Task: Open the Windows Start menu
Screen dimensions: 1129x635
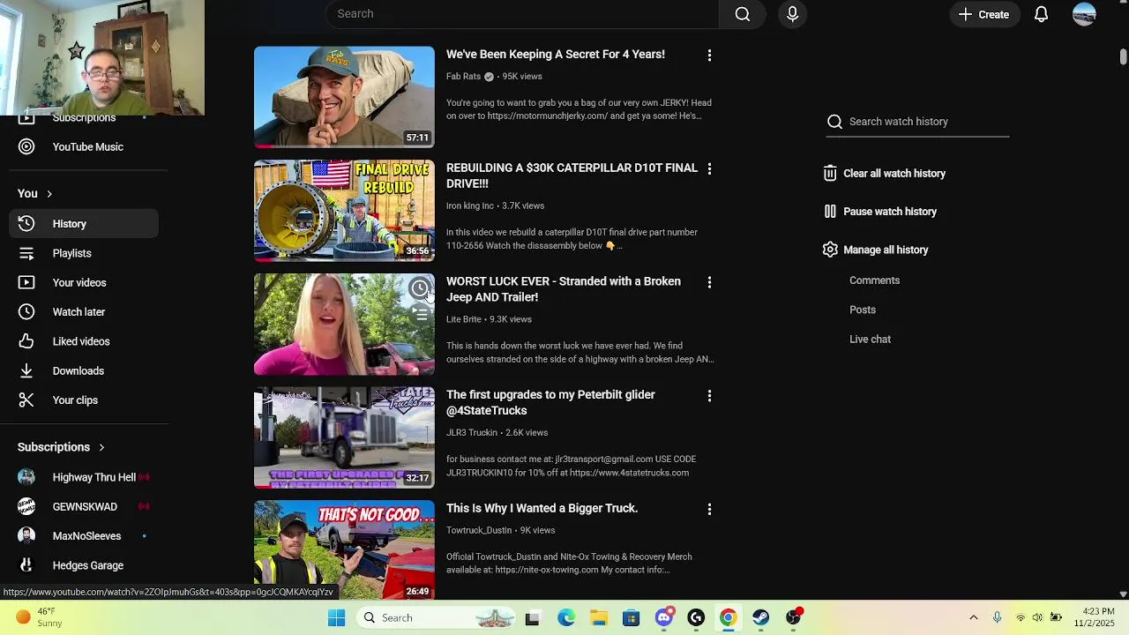Action: pos(336,618)
